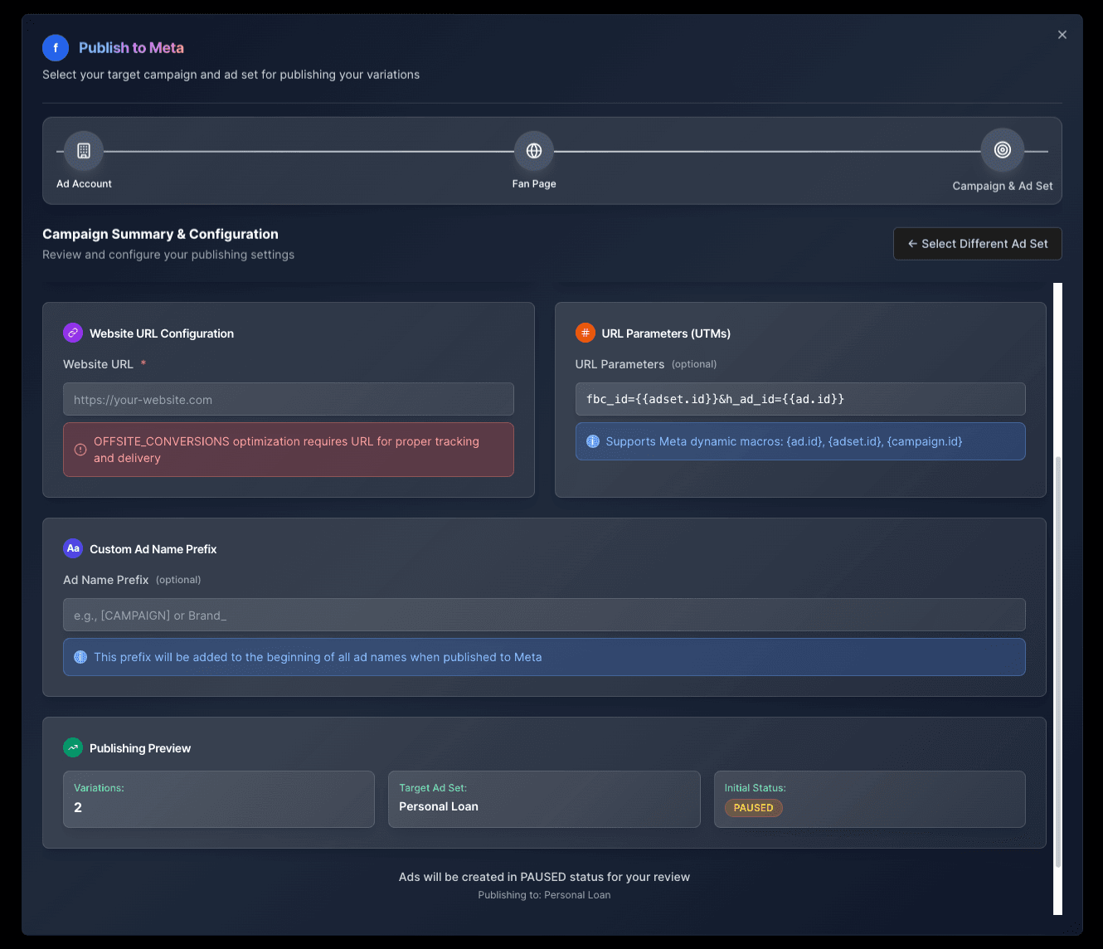The height and width of the screenshot is (949, 1103).
Task: Click the Target Ad Set card labeled Personal Loan
Action: [544, 799]
